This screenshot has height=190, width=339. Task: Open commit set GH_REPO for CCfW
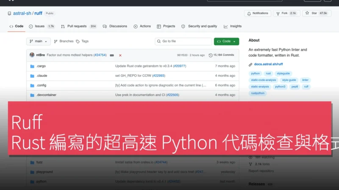point(133,76)
